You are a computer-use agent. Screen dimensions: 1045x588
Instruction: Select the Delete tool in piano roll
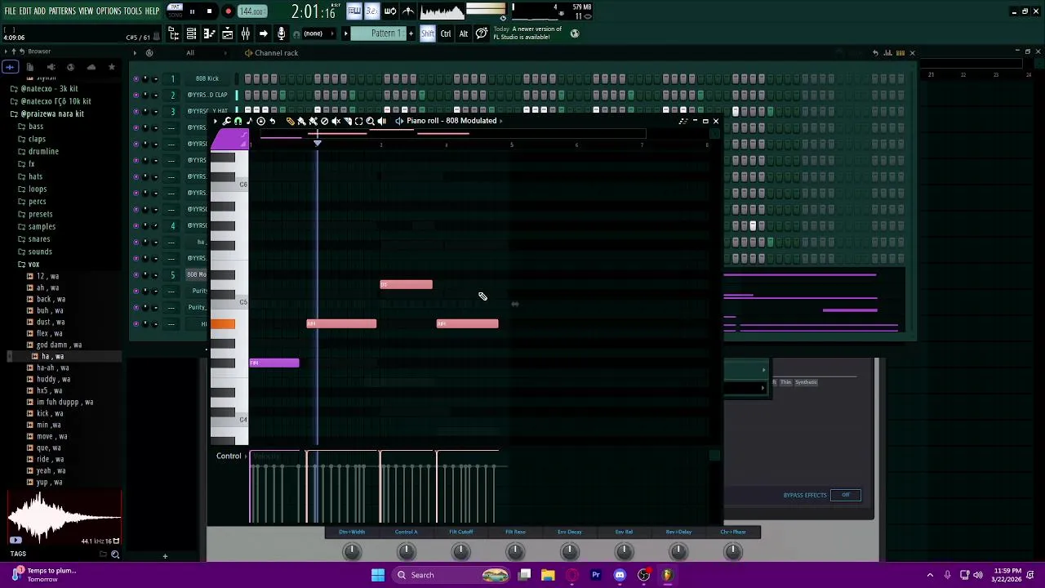click(324, 121)
